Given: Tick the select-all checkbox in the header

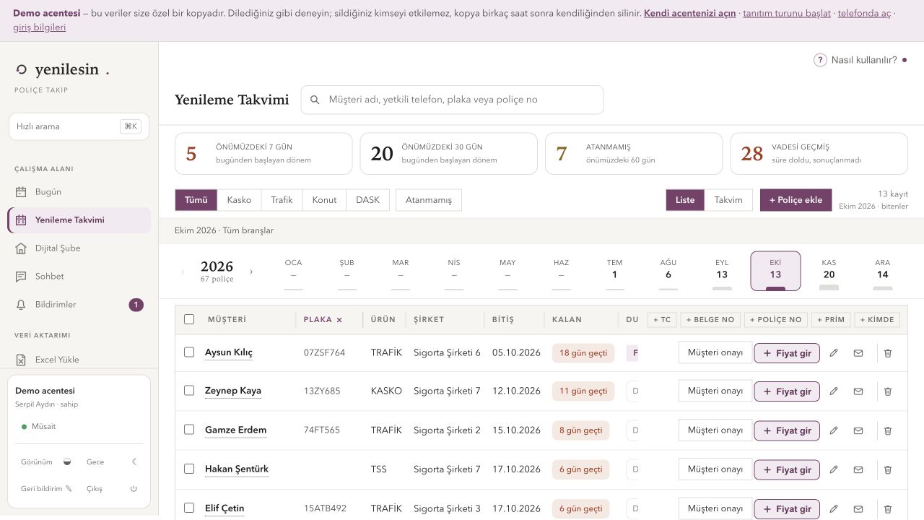Looking at the screenshot, I should coord(189,319).
